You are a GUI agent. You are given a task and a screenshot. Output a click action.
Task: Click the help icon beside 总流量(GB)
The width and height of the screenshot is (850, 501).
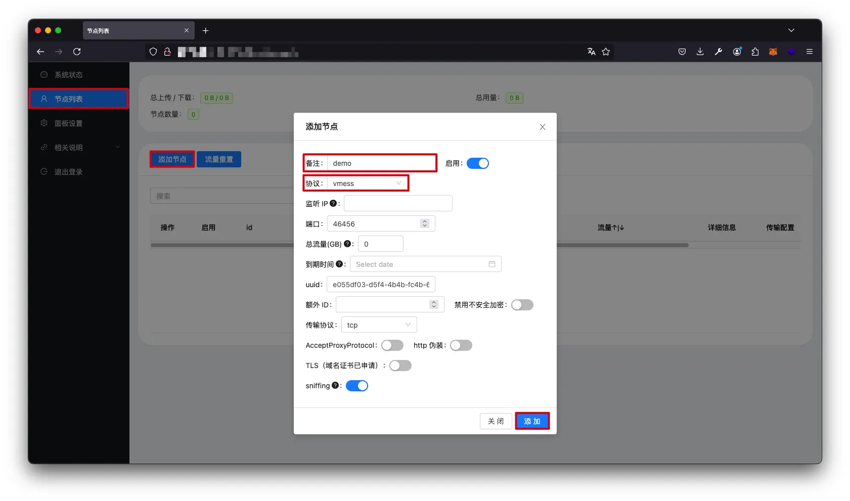point(347,244)
